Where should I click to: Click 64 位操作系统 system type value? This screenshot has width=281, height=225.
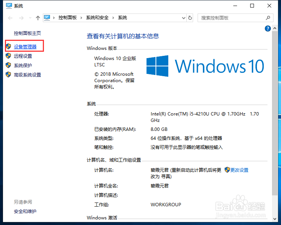186,138
